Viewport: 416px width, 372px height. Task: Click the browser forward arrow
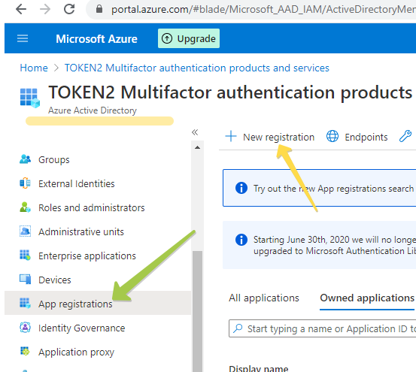pyautogui.click(x=45, y=9)
